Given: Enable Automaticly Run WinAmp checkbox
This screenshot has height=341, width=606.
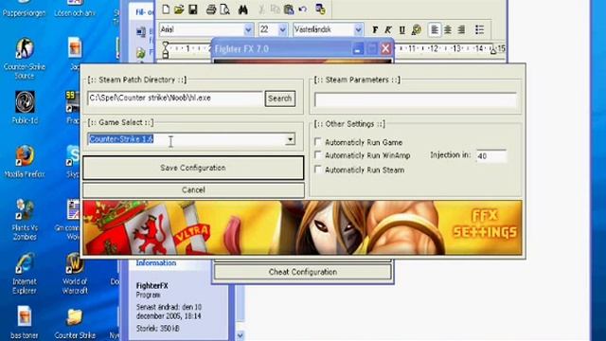Looking at the screenshot, I should pos(318,155).
